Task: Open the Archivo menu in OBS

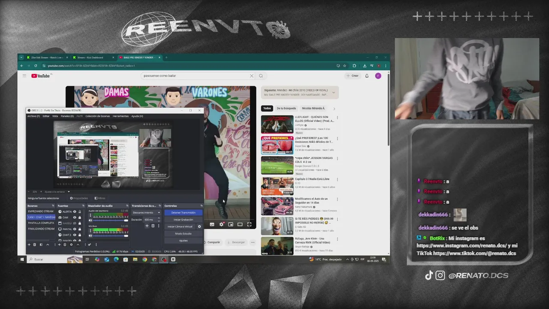Action: [33, 116]
